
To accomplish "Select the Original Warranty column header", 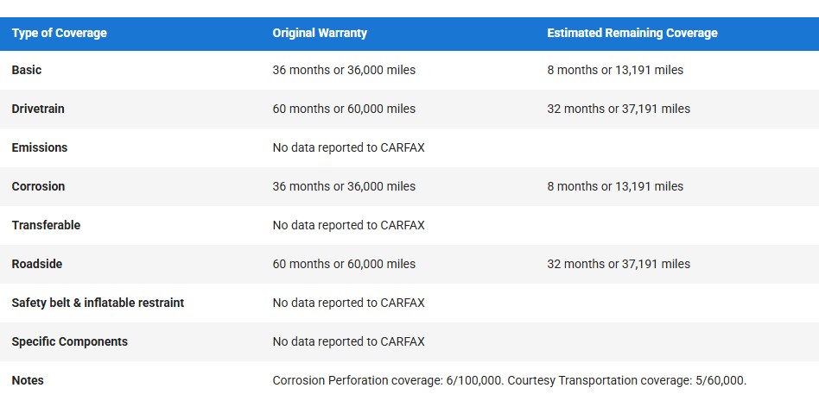I will 320,33.
